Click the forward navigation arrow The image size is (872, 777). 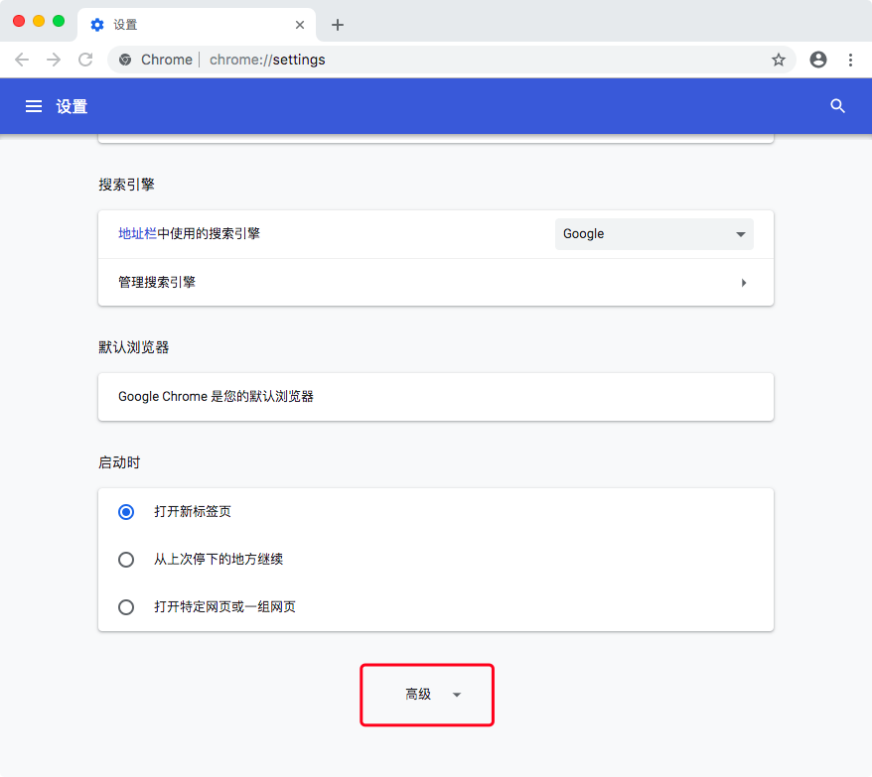point(53,60)
